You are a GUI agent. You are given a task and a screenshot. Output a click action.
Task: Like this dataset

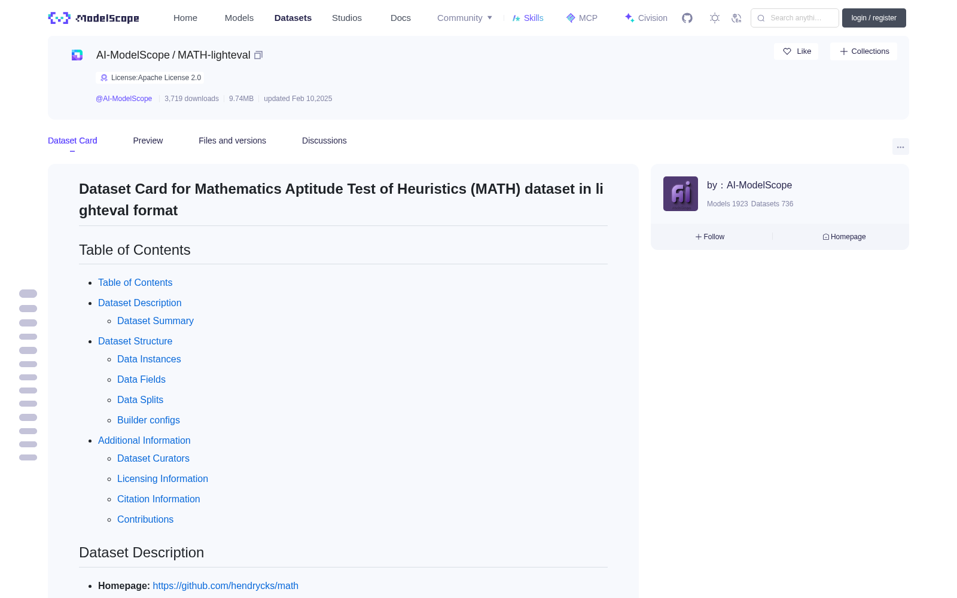tap(797, 51)
